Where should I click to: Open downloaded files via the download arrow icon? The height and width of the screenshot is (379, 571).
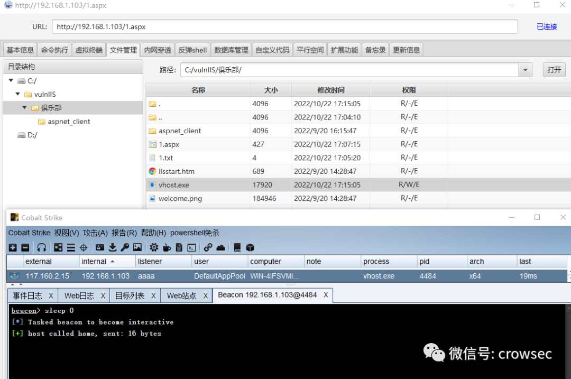coord(113,247)
